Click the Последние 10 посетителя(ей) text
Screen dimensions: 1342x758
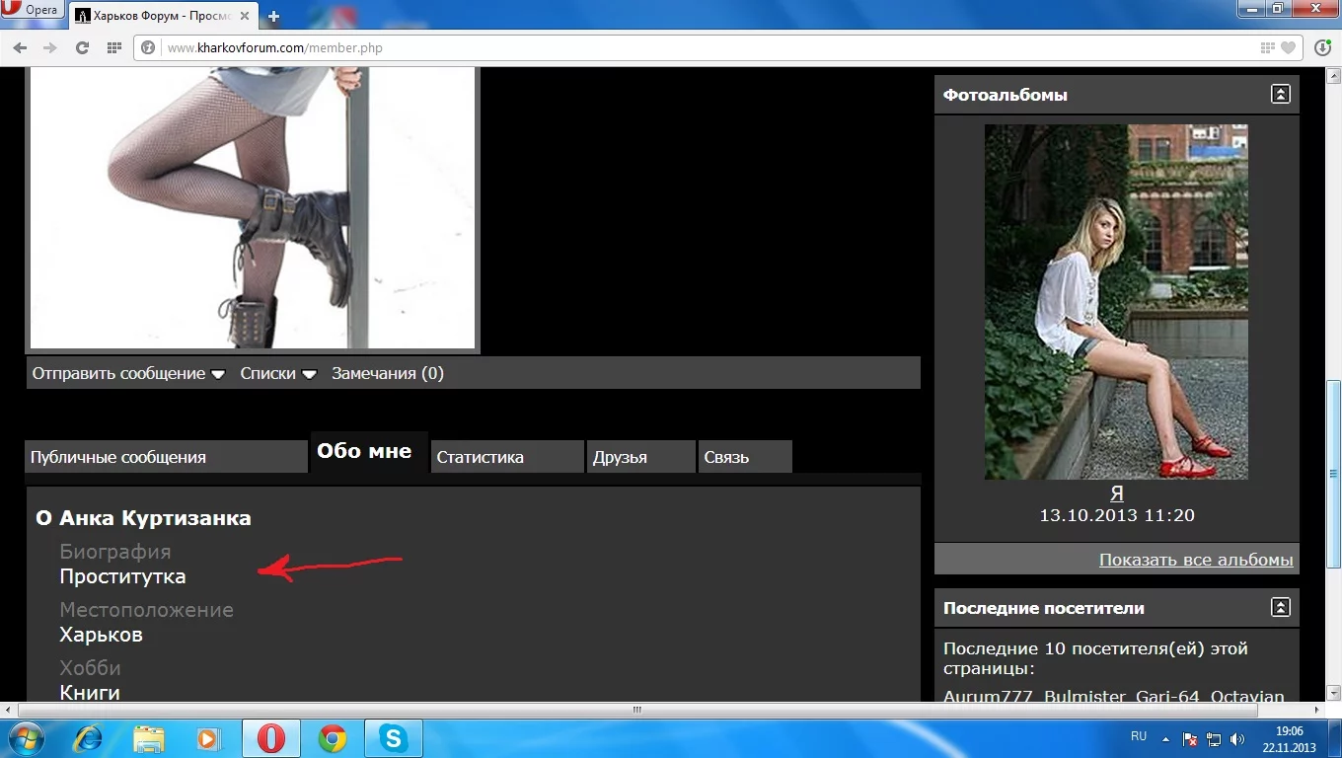[x=1095, y=658]
